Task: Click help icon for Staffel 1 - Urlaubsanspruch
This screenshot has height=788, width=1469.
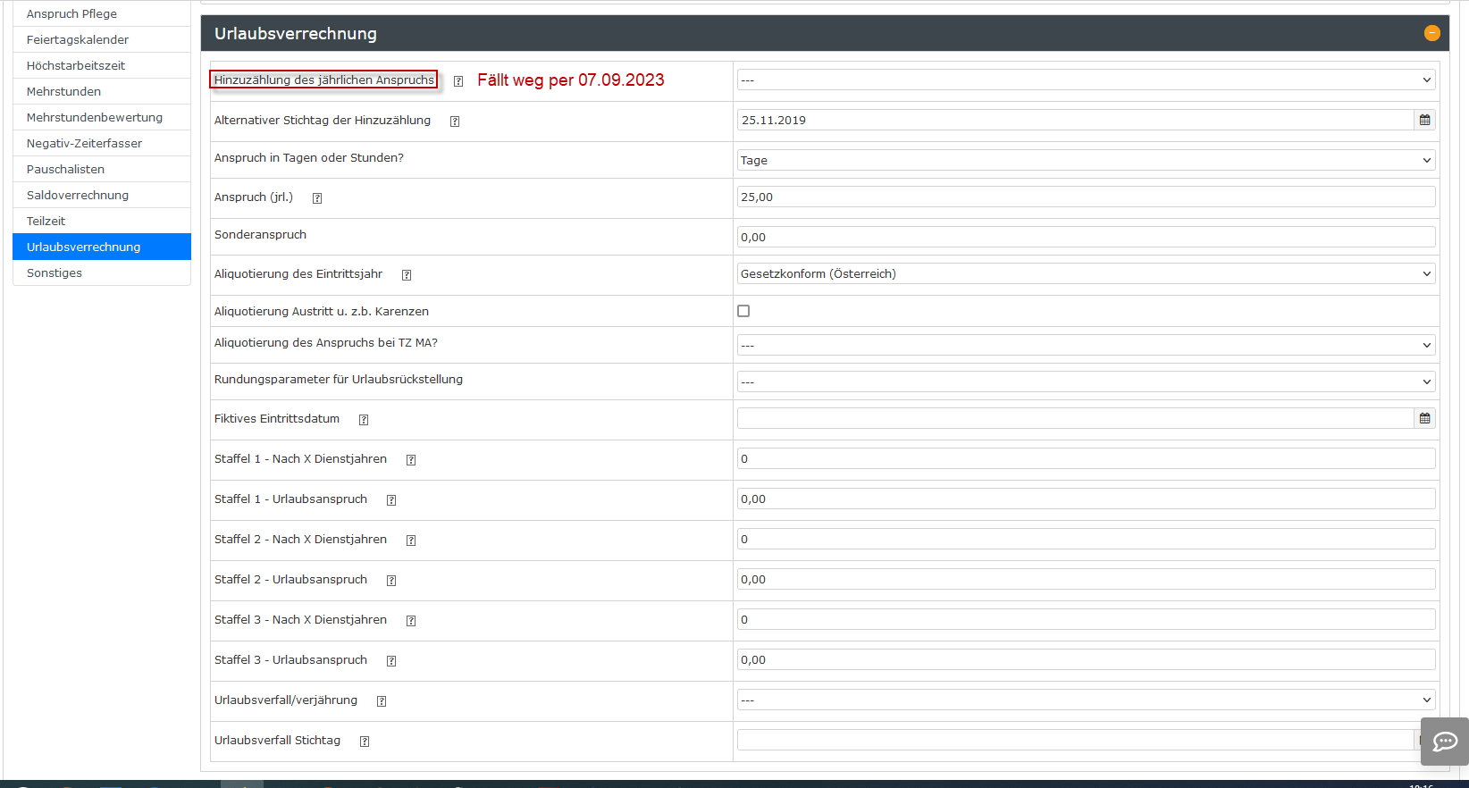Action: tap(391, 500)
